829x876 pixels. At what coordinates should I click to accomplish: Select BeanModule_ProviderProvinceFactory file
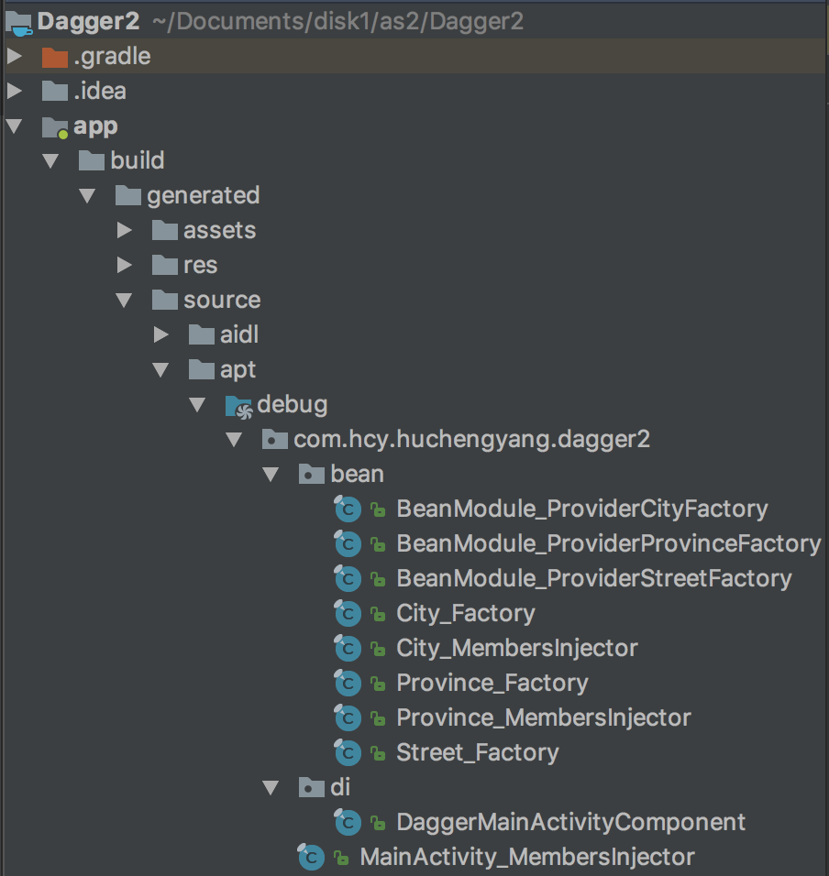point(608,543)
